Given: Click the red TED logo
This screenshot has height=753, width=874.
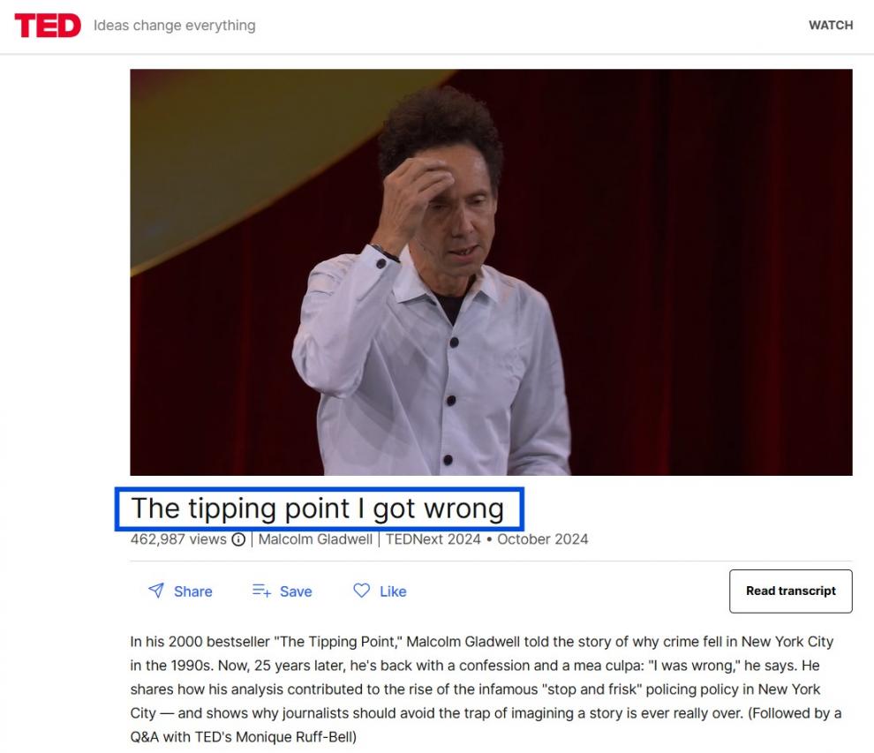Looking at the screenshot, I should point(48,26).
